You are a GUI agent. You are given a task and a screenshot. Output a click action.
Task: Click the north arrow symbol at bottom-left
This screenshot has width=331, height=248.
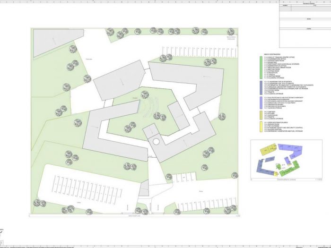(x=1, y=232)
